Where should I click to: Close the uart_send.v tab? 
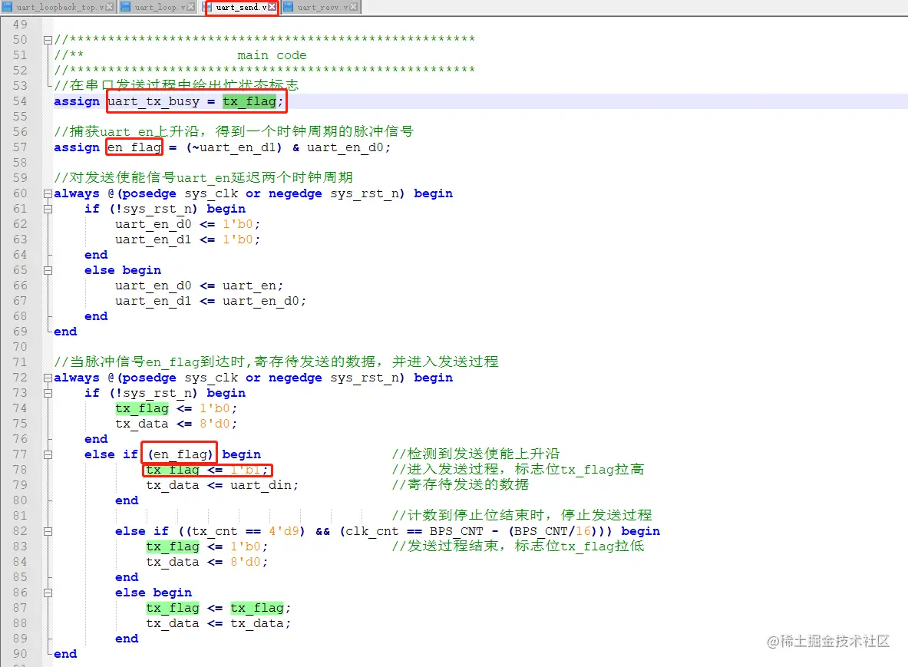tap(272, 7)
